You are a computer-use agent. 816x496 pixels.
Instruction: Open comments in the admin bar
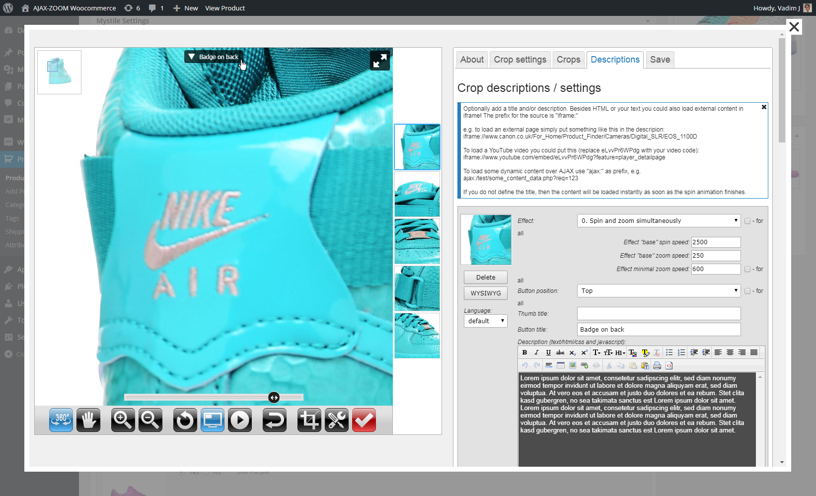156,8
